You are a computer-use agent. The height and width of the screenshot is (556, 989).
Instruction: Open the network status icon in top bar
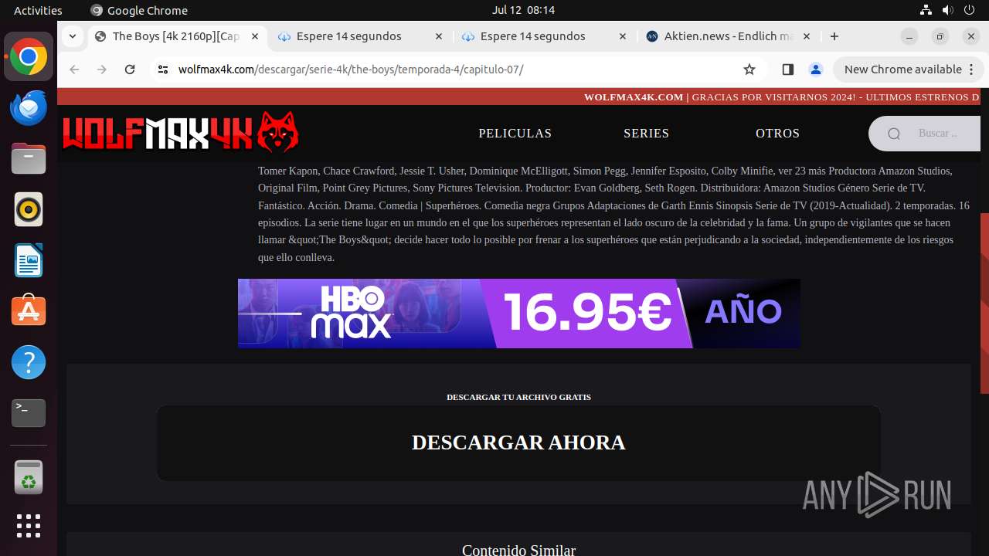(x=926, y=10)
